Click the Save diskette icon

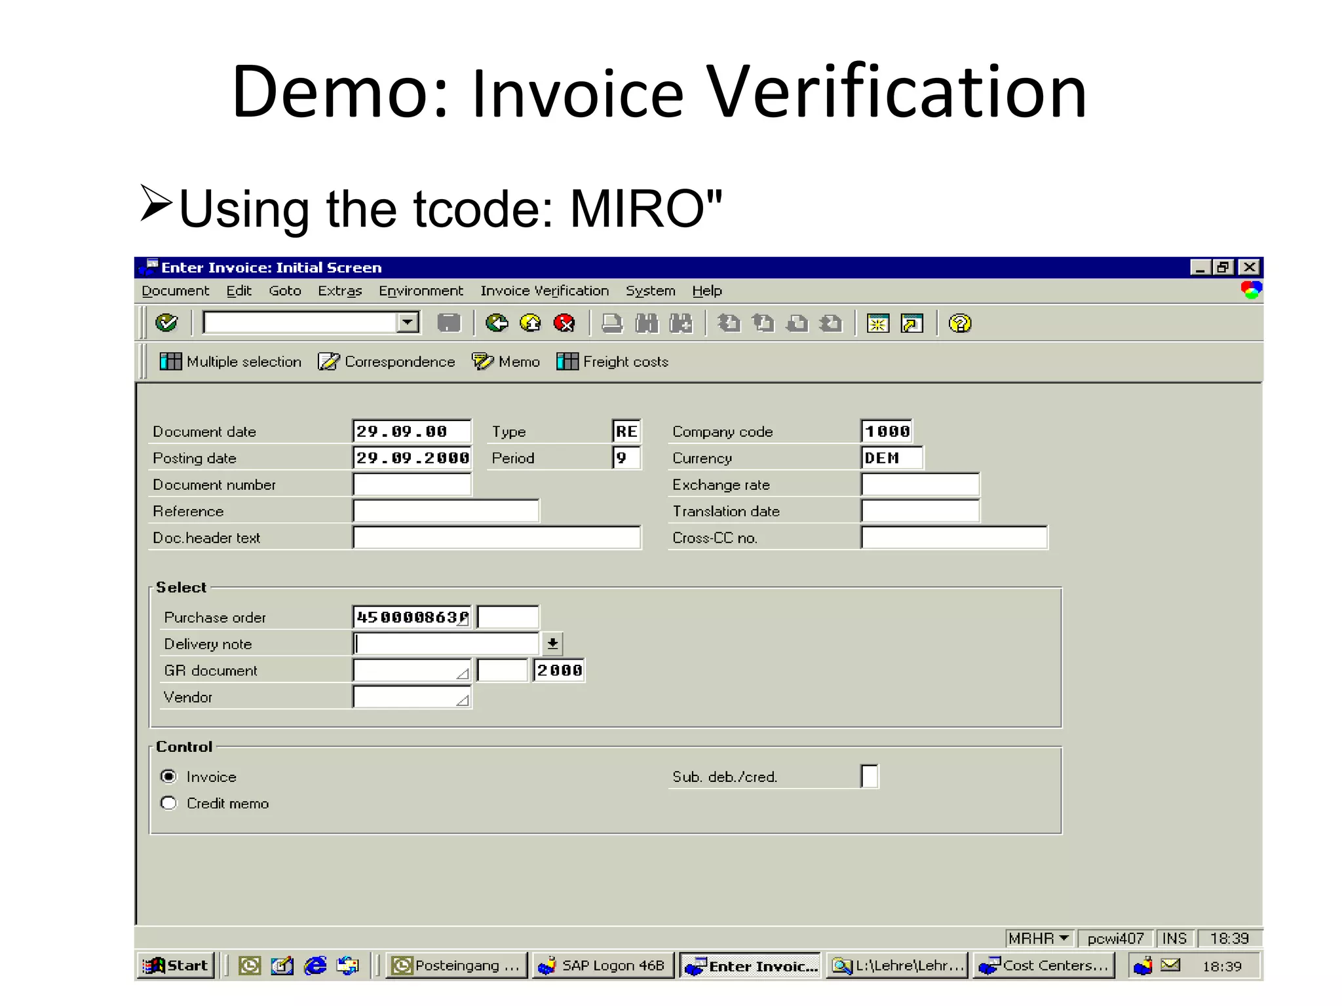tap(449, 323)
